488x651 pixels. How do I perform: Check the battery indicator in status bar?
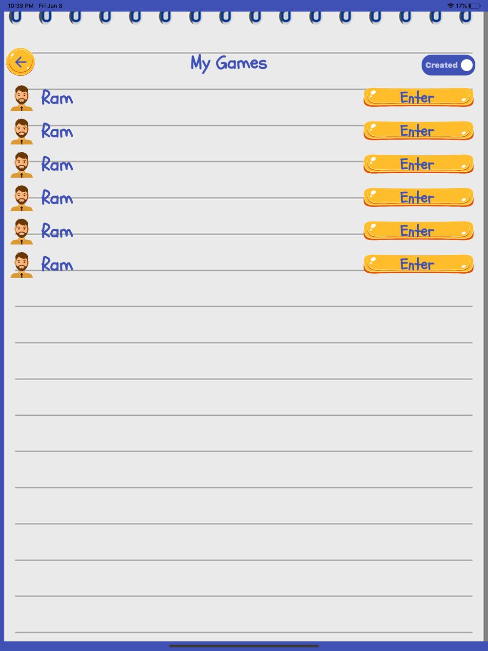(474, 6)
